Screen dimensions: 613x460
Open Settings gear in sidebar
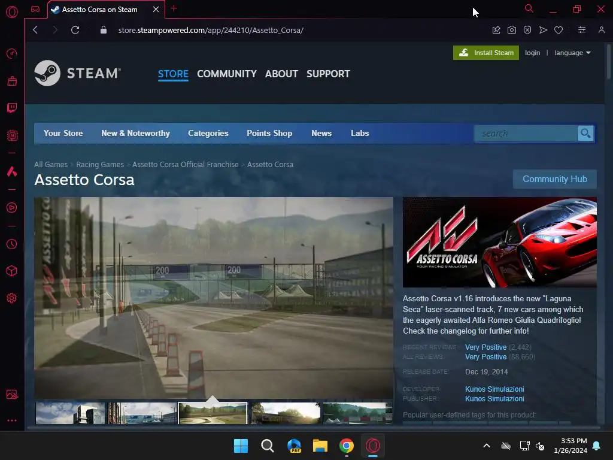(x=12, y=298)
